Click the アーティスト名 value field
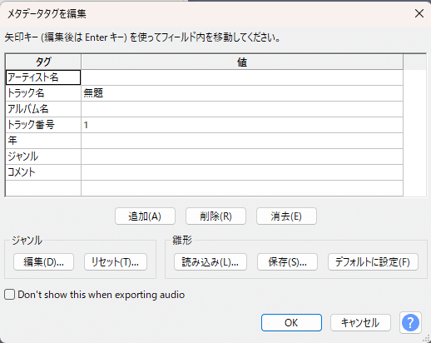The image size is (431, 343). coord(242,77)
